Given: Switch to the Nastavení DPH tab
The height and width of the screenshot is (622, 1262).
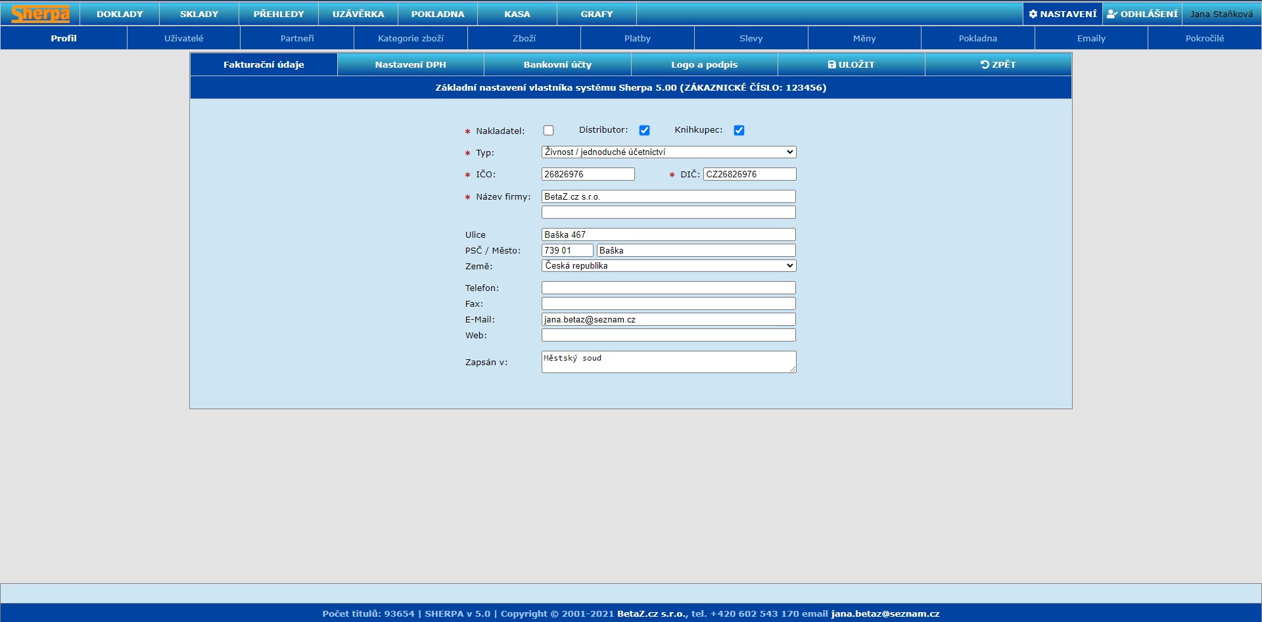Looking at the screenshot, I should (x=410, y=64).
